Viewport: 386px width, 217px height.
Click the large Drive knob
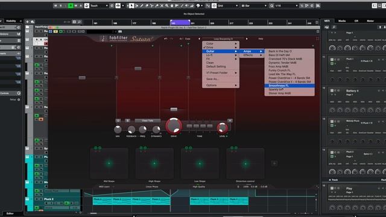click(x=174, y=126)
